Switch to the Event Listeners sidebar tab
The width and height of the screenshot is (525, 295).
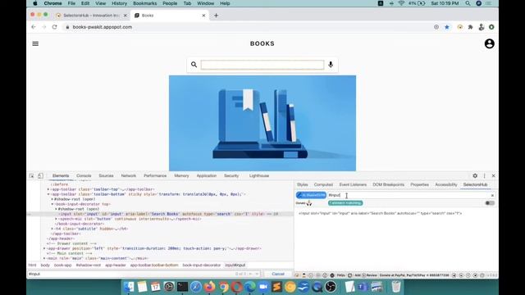pos(353,184)
